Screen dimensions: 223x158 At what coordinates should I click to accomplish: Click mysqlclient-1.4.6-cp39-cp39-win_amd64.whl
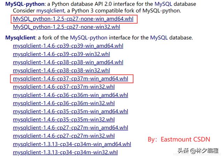pyautogui.click(x=68, y=46)
